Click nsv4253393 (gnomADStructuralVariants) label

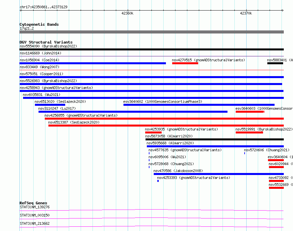pos(194,178)
